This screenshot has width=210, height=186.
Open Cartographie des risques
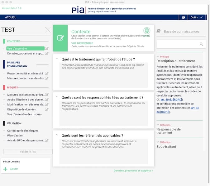(23, 131)
